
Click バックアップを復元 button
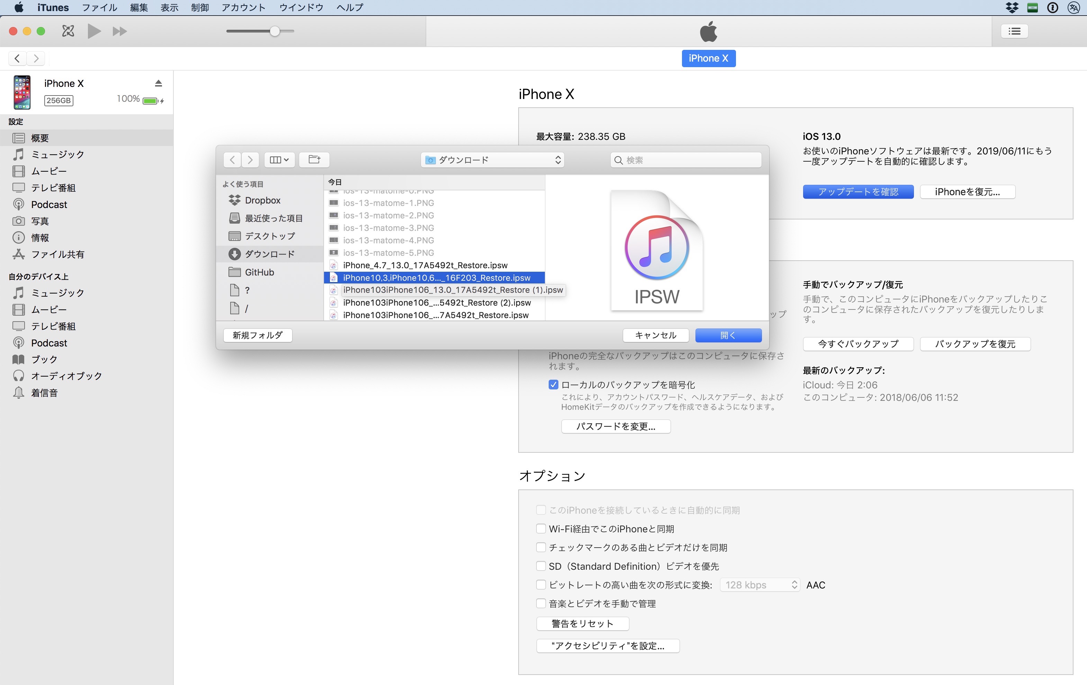[975, 344]
